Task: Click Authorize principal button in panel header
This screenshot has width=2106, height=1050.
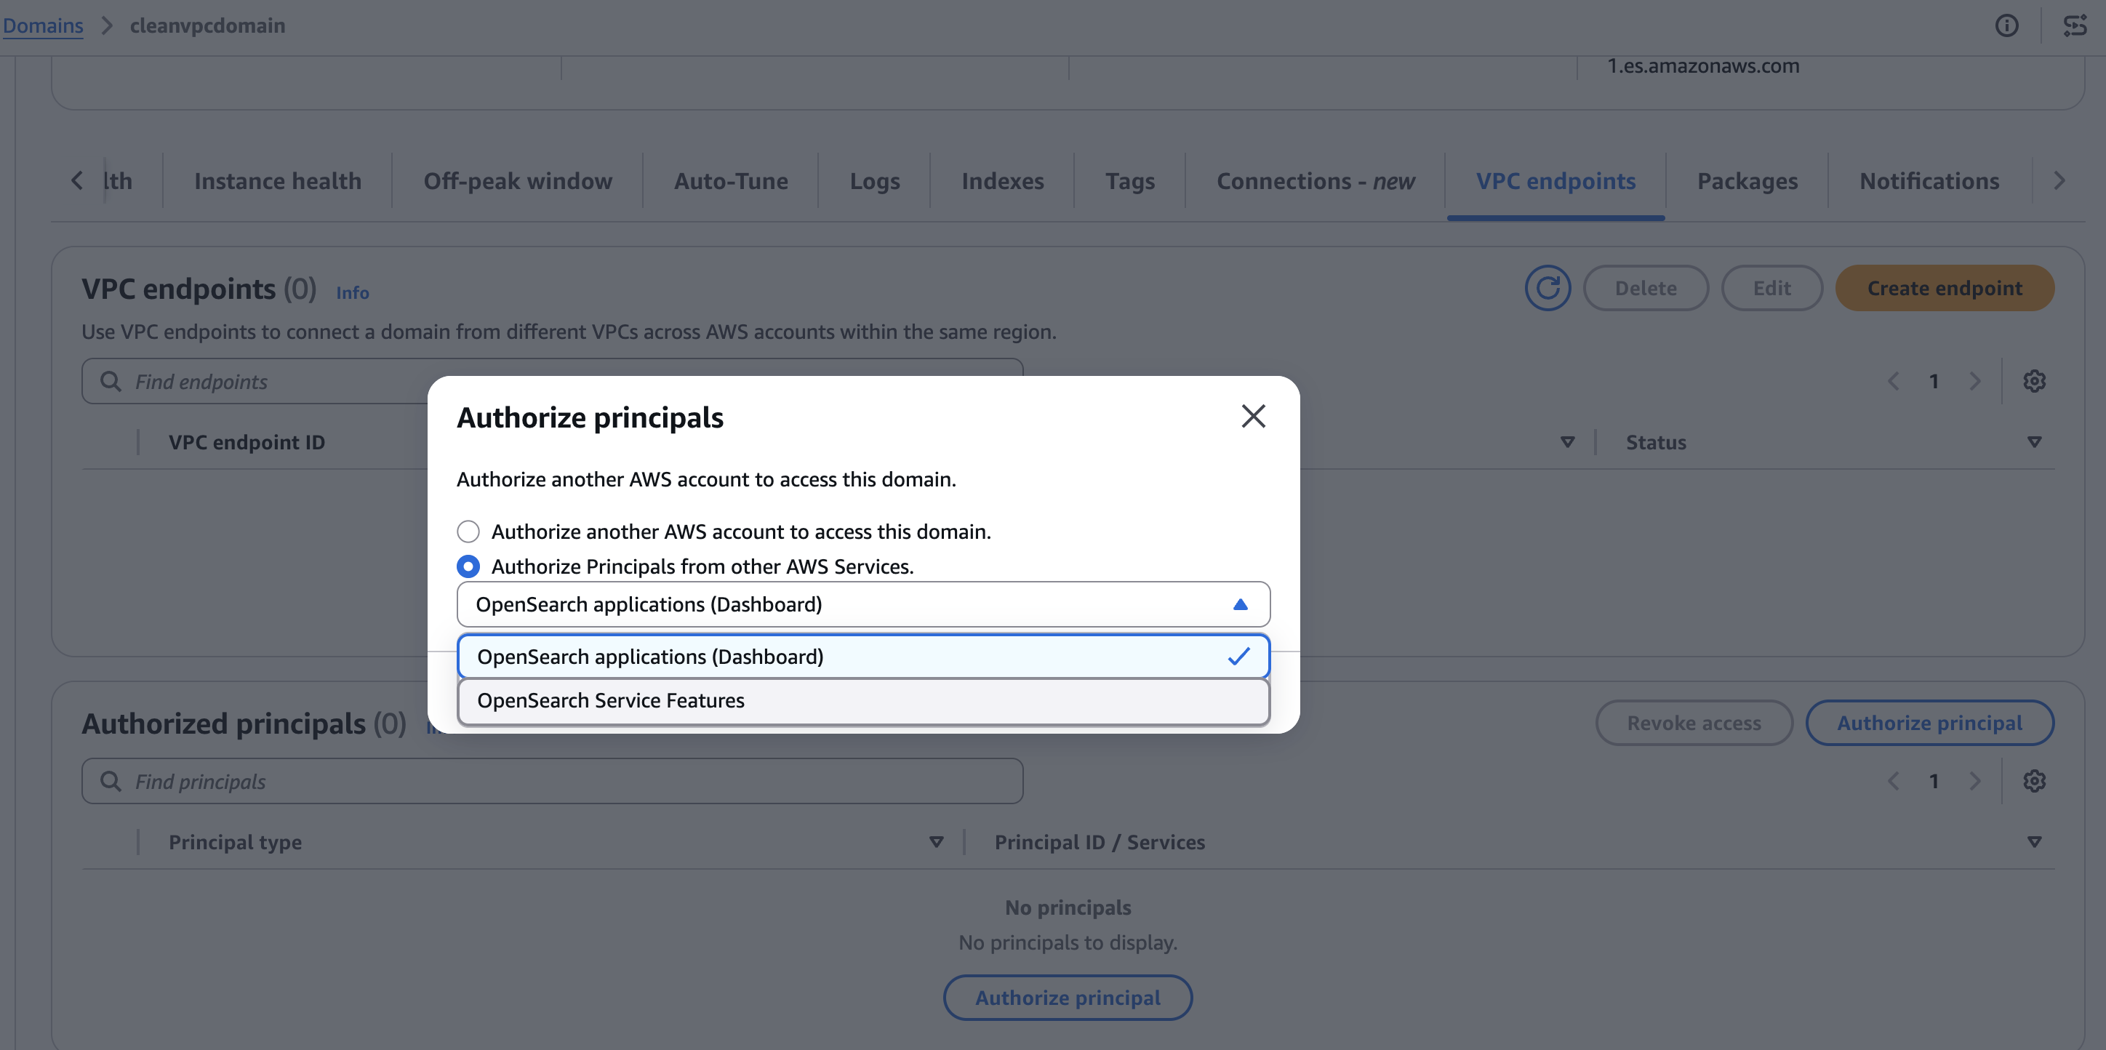Action: 1929,723
